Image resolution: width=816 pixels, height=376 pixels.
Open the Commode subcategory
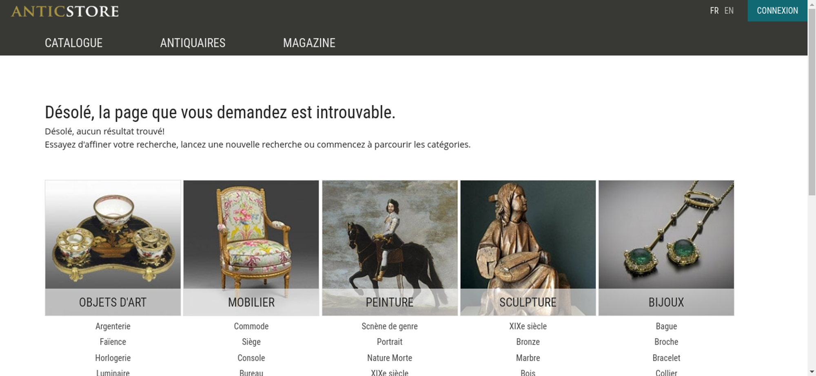(x=251, y=326)
